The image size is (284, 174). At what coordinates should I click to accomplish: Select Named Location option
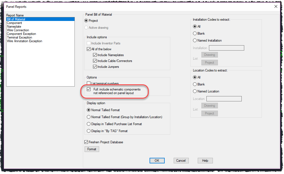(x=195, y=91)
